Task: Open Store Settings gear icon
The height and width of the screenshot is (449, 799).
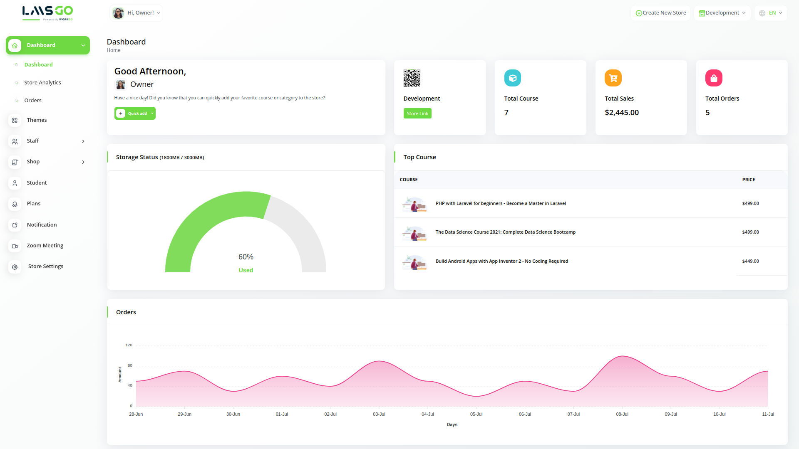Action: point(15,267)
